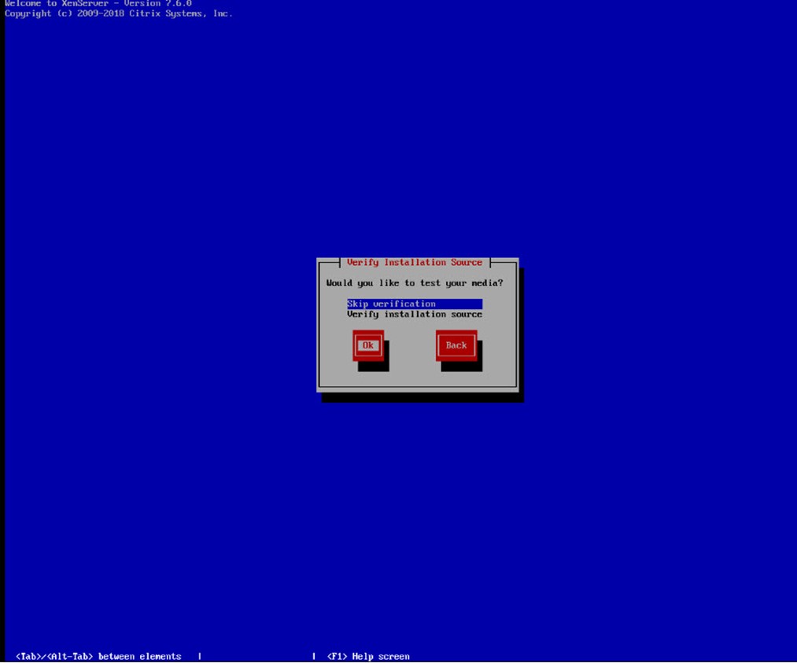The image size is (797, 663).
Task: Click the "Verify Installation Source" dialog title
Action: tap(415, 262)
